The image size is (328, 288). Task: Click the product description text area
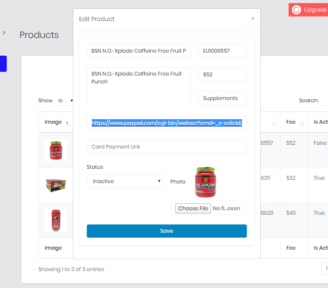point(139,86)
